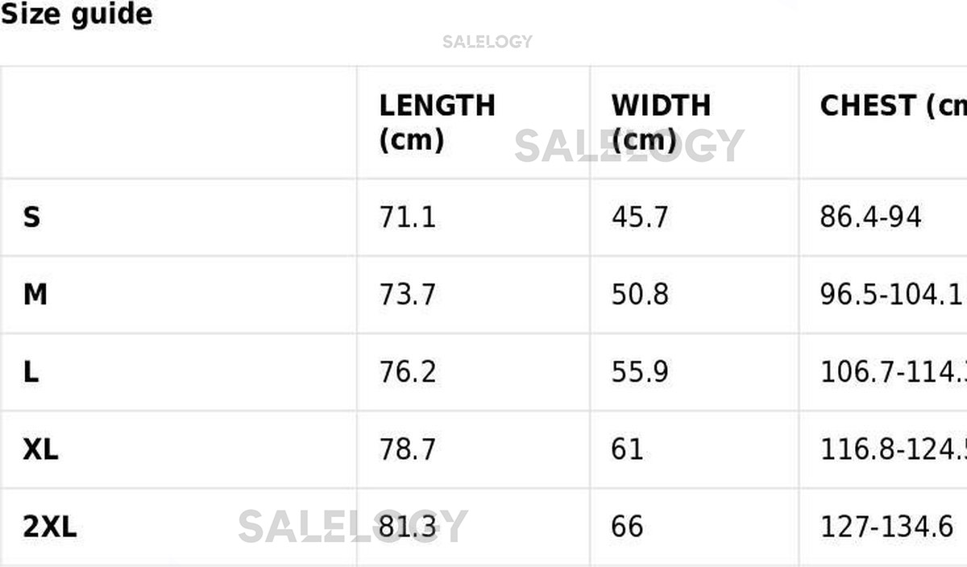Select the WIDTH (cm) column header

coord(661,122)
